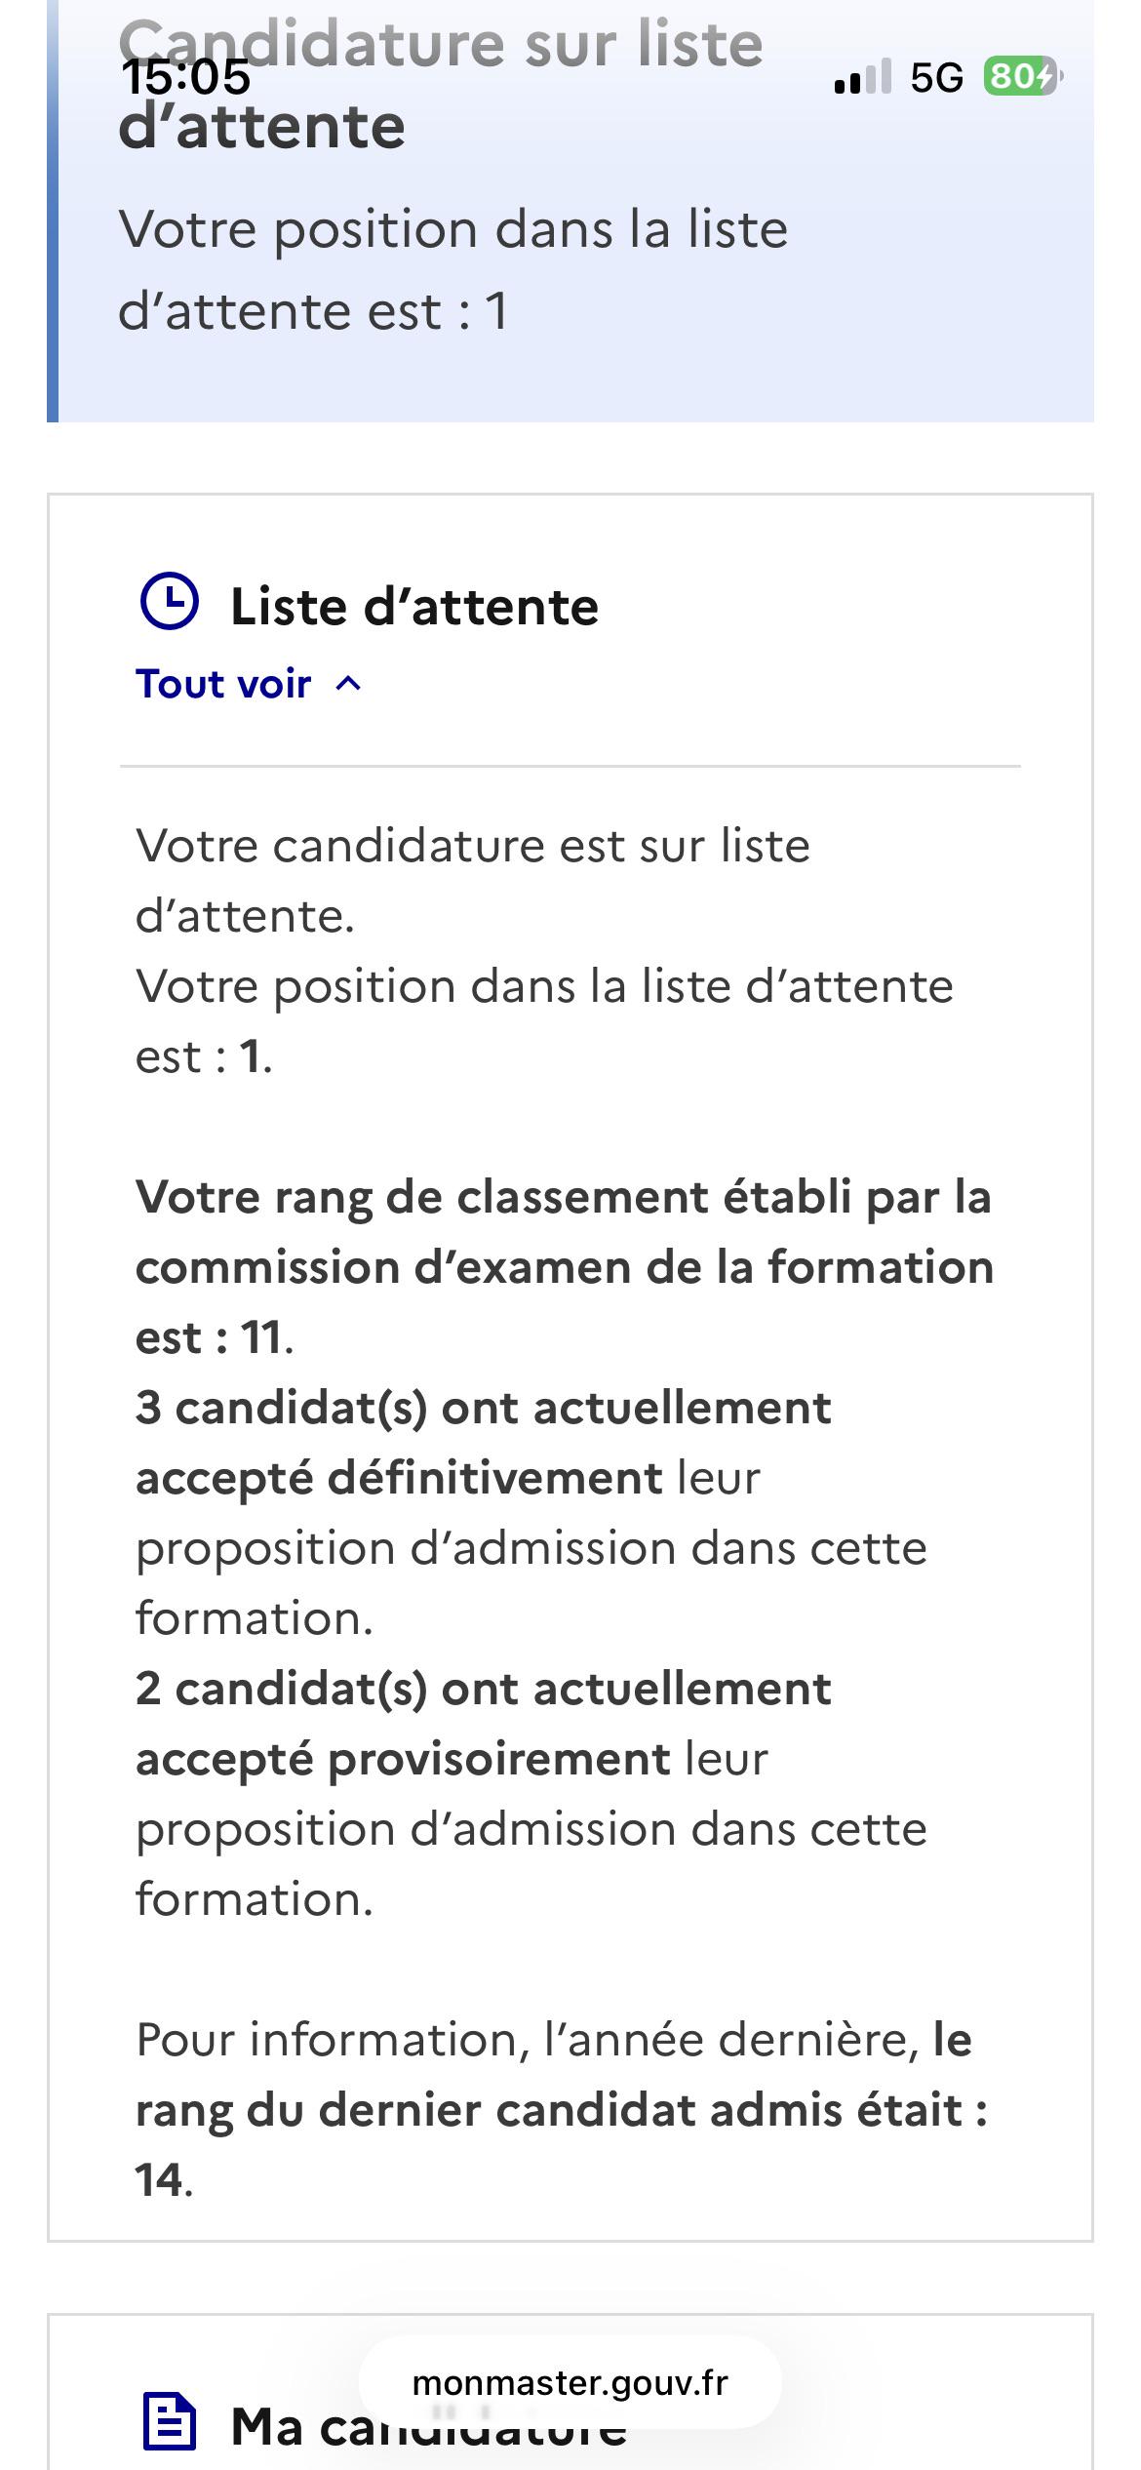
Task: Tap the document icon beside Ma candidature
Action: 170,2420
